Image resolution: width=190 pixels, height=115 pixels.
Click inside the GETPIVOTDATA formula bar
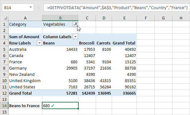[117, 8]
